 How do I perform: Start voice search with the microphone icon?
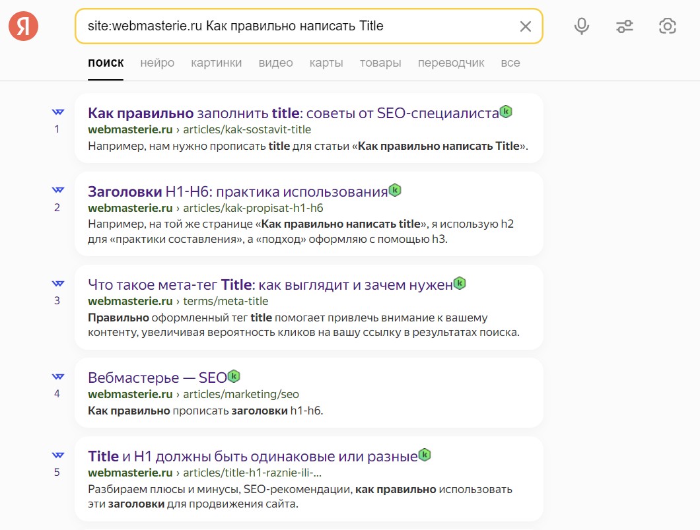tap(581, 26)
